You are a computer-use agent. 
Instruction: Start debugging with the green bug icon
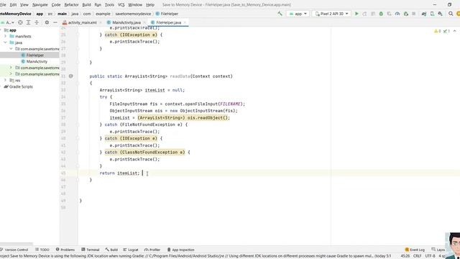coord(381,14)
